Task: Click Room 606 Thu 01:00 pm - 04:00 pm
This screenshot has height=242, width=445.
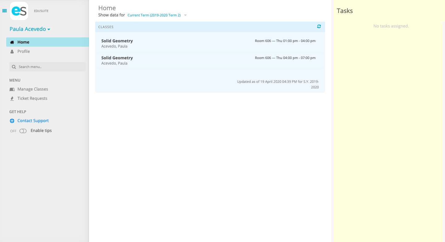Action: tap(285, 41)
